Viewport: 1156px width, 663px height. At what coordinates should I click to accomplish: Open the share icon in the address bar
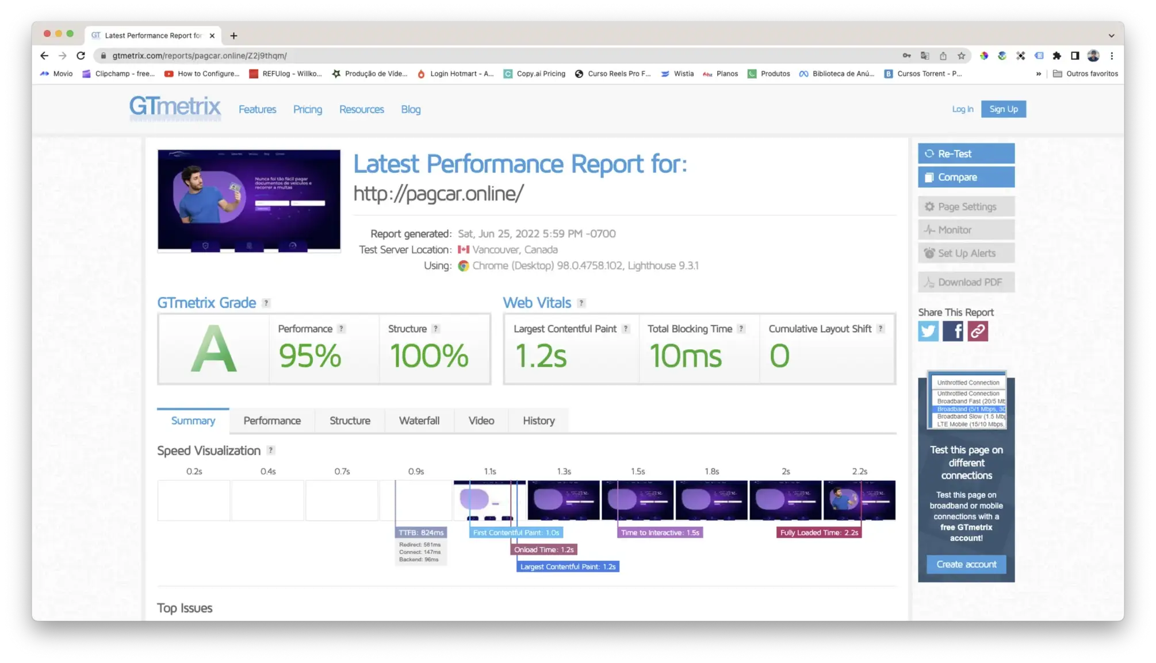click(943, 56)
